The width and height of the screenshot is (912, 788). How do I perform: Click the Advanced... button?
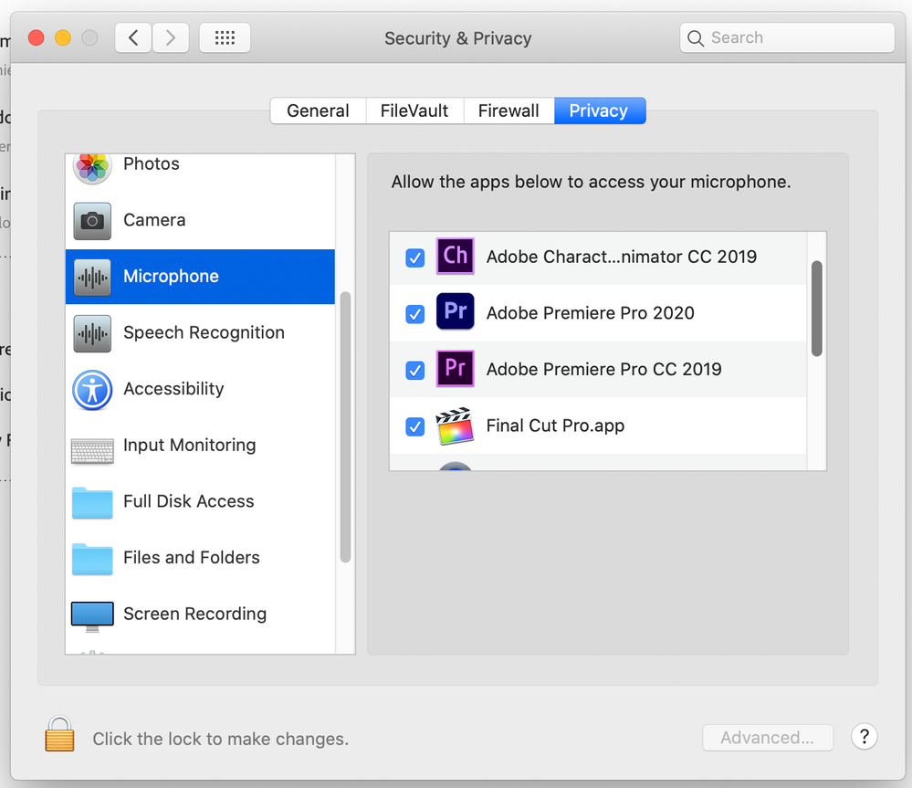pos(768,738)
